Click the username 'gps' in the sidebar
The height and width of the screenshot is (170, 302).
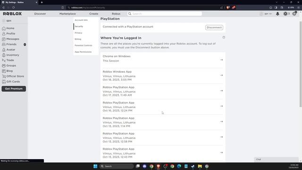click(x=9, y=21)
